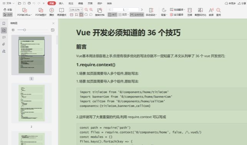
Task: Click the thumbnail size slider handle
Action: (25, 30)
